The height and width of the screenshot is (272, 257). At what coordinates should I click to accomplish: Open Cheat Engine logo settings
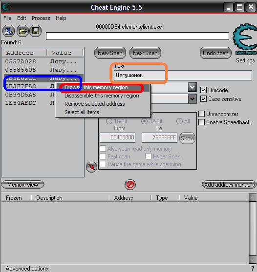tap(245, 39)
